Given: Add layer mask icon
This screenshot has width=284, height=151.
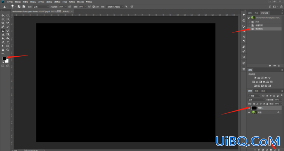Looking at the screenshot, I should (x=263, y=150).
